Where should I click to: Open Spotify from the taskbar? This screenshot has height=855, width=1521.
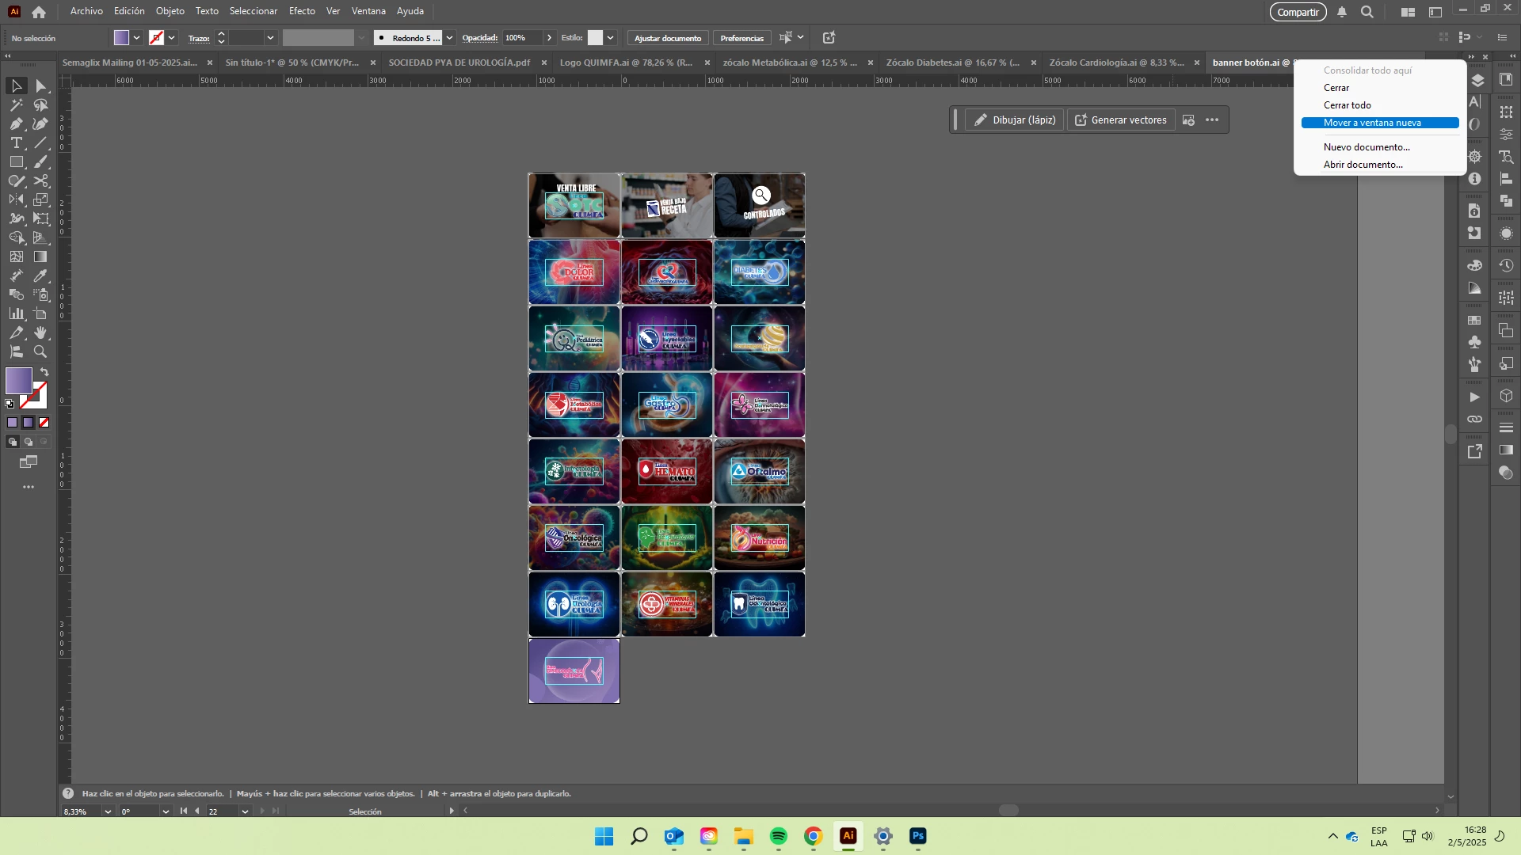click(778, 836)
